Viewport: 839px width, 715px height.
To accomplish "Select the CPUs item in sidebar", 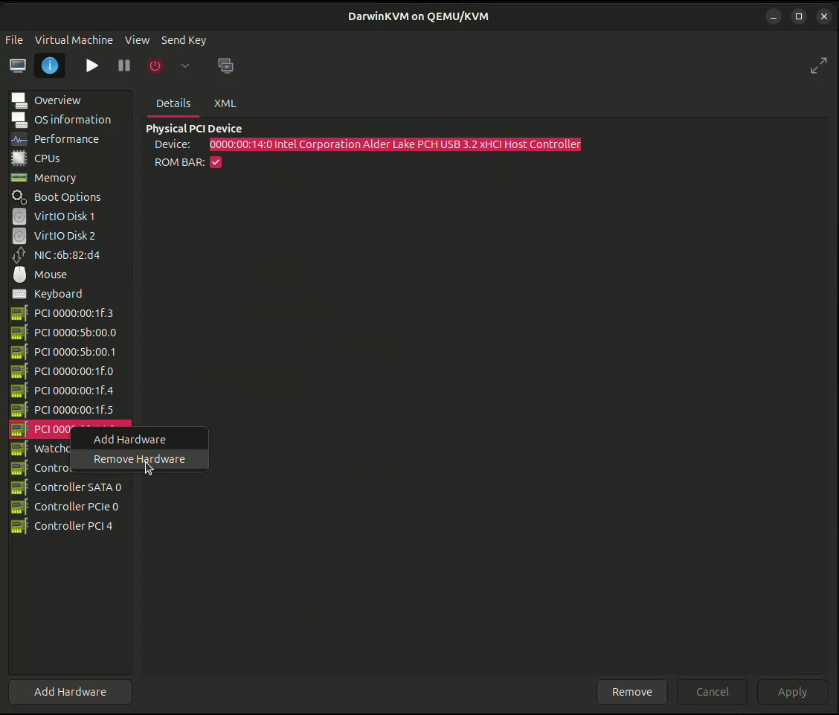I will point(47,158).
